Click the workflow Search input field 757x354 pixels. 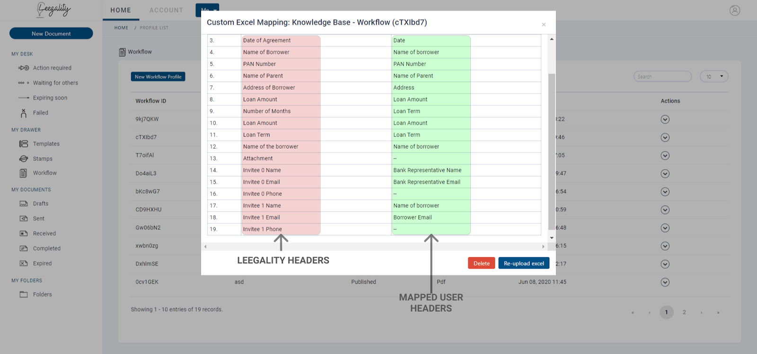pos(663,76)
